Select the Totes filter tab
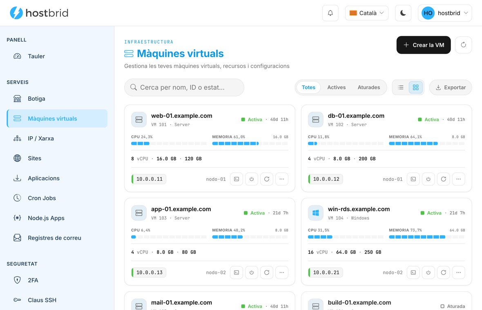482x310 pixels. point(308,87)
